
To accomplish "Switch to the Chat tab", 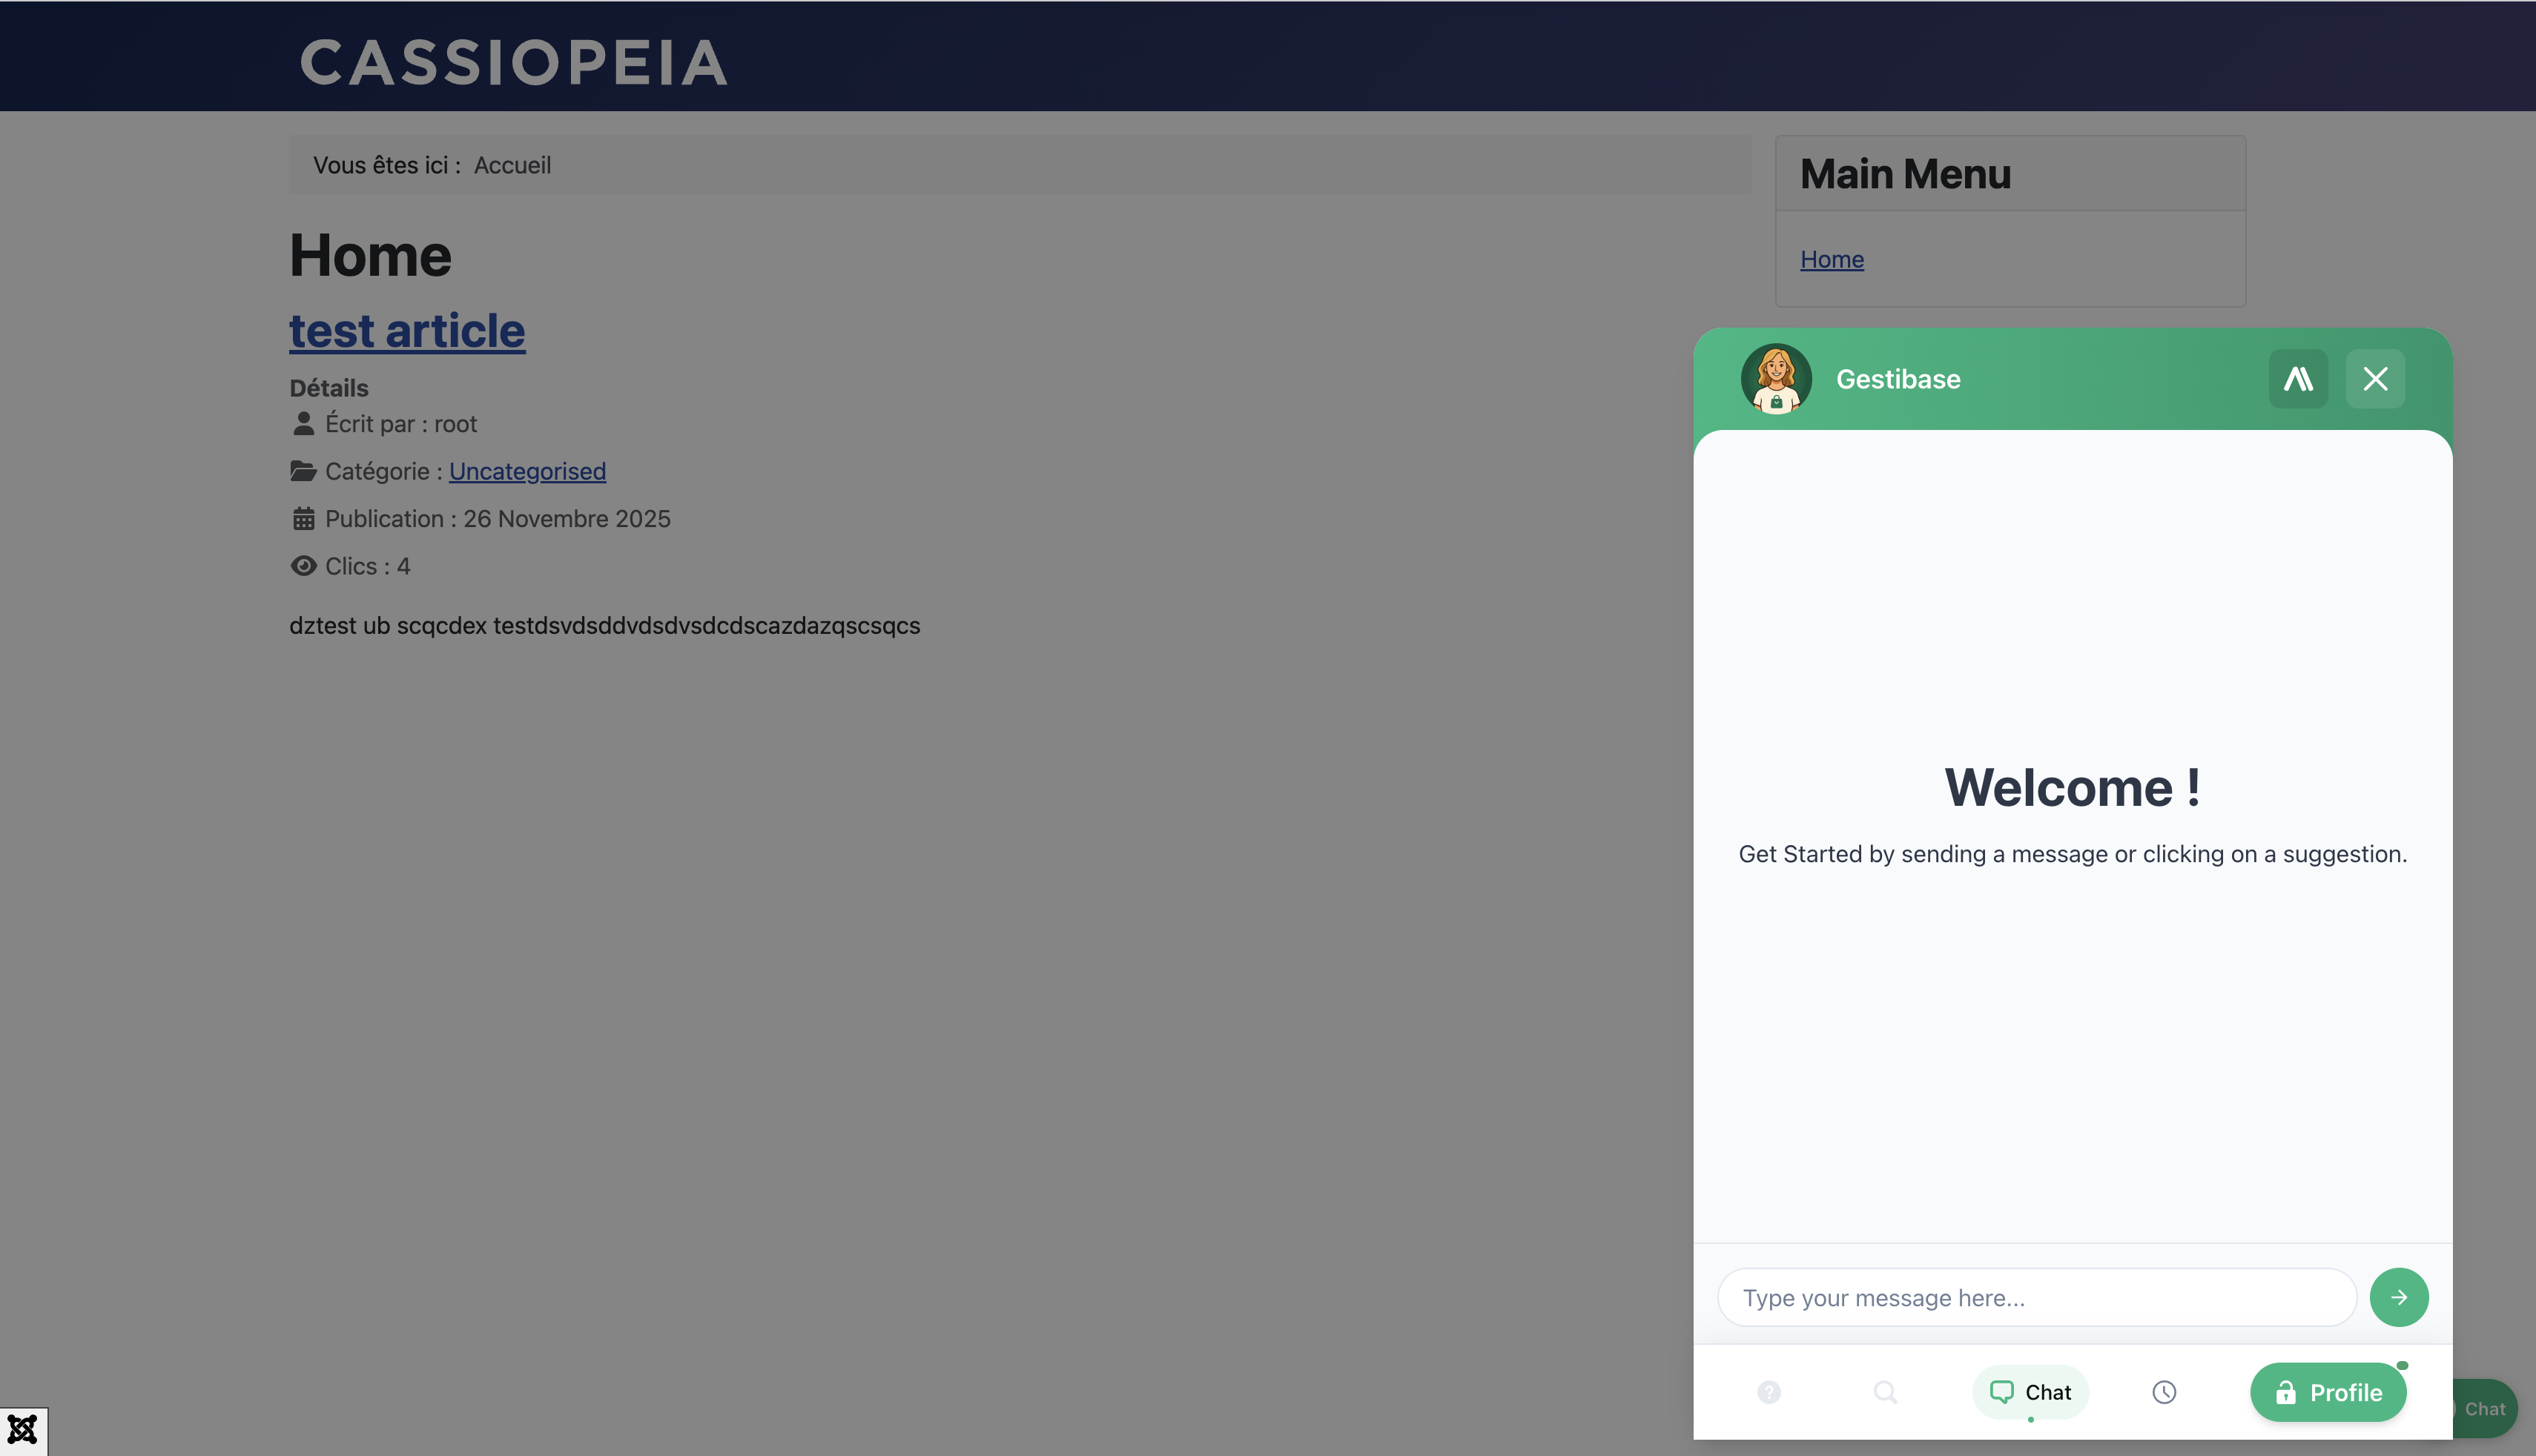I will pos(2030,1391).
